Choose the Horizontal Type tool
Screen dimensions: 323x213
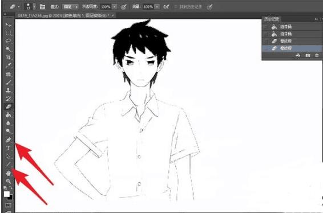pos(8,148)
